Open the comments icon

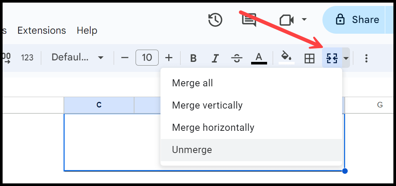pos(249,20)
